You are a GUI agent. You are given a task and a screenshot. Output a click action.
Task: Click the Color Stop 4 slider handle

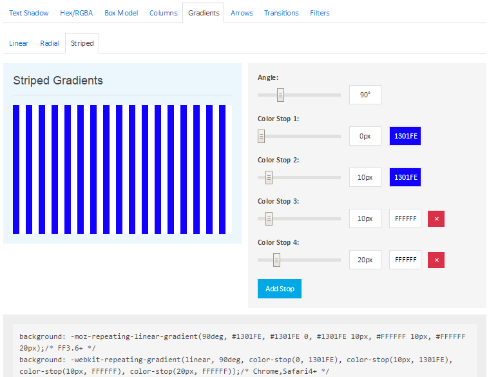(276, 260)
